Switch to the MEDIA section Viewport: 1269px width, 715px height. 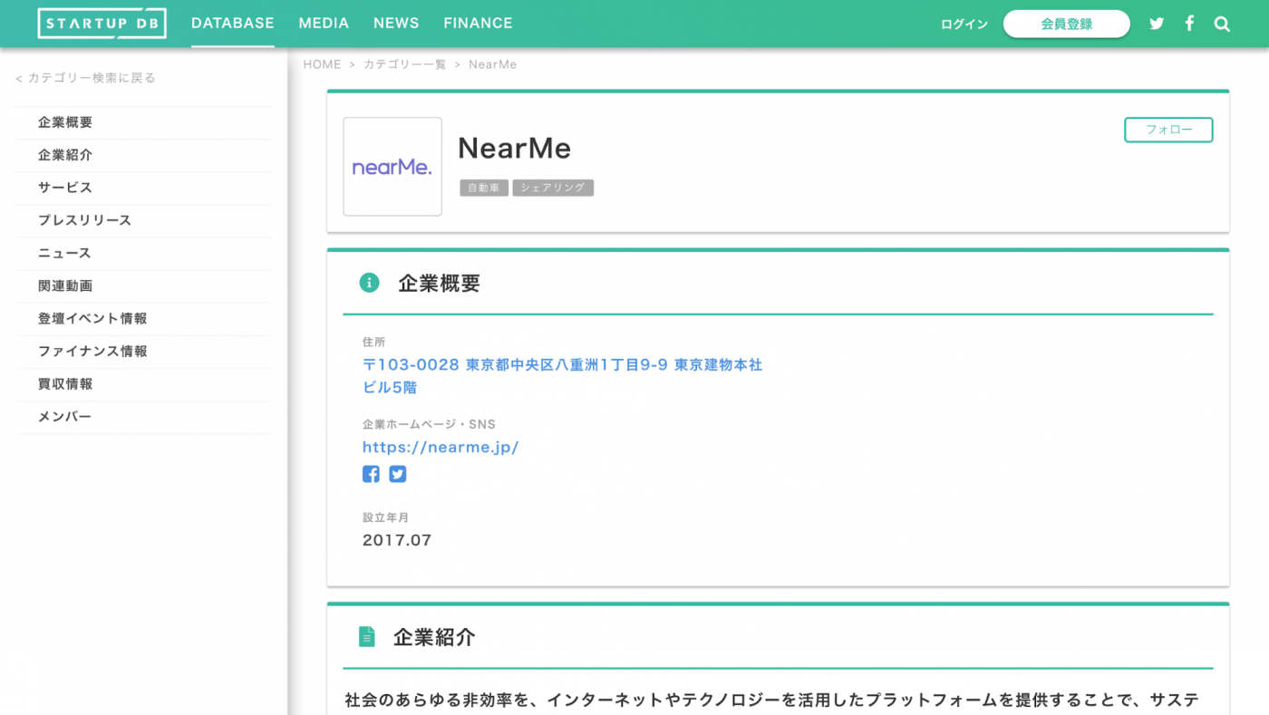[324, 23]
